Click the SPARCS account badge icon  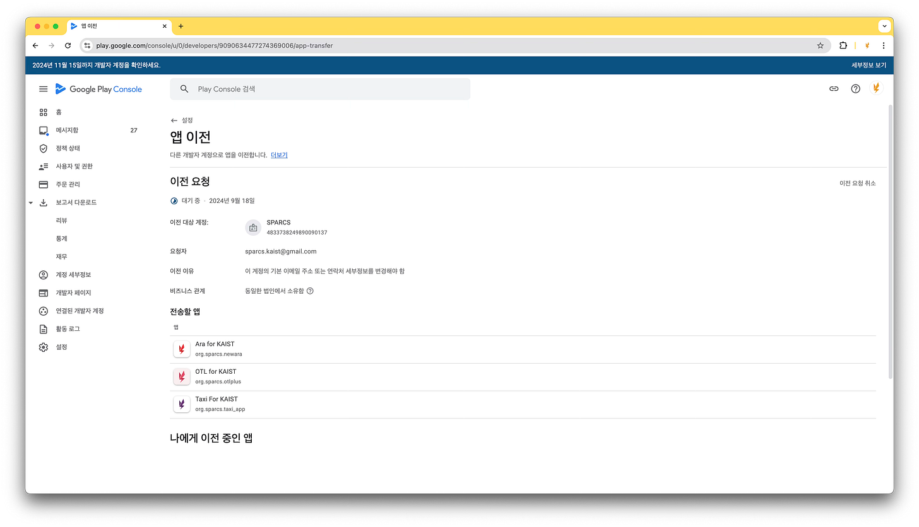tap(253, 228)
